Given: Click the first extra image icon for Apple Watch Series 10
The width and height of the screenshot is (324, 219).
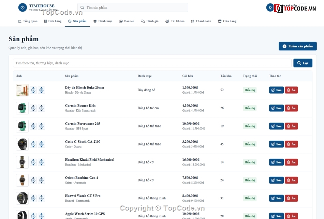Looking at the screenshot, I should pos(33,216).
